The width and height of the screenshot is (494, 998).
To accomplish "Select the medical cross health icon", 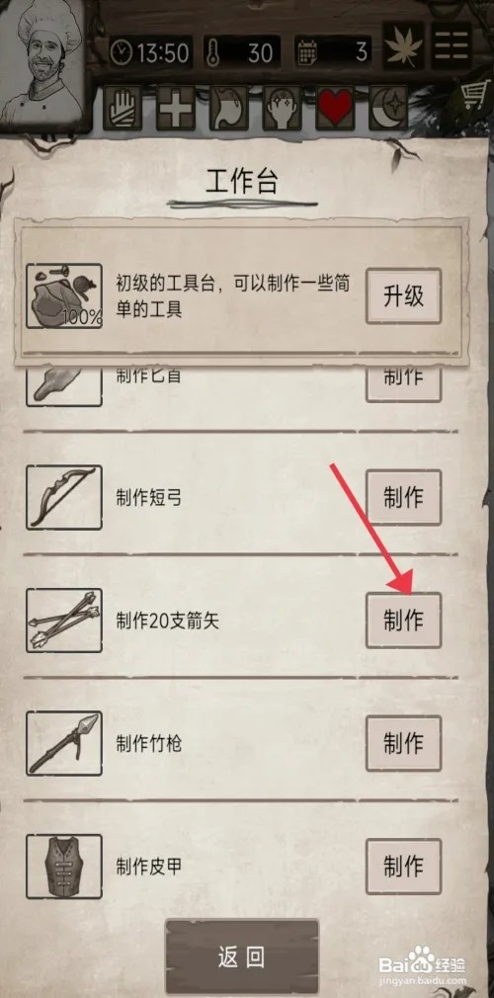I will [x=176, y=109].
